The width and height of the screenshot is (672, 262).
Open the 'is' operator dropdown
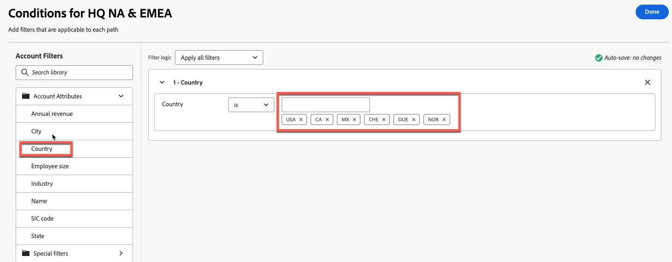[x=251, y=105]
